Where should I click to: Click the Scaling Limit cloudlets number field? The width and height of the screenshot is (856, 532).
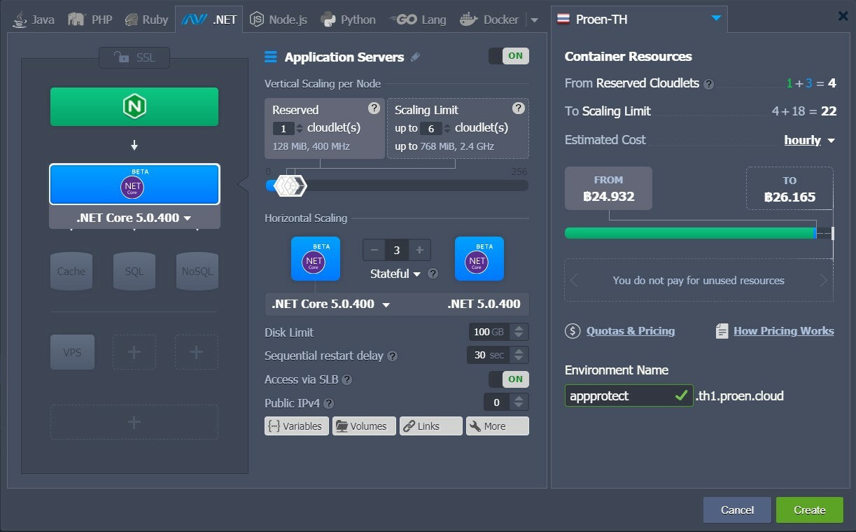point(431,129)
